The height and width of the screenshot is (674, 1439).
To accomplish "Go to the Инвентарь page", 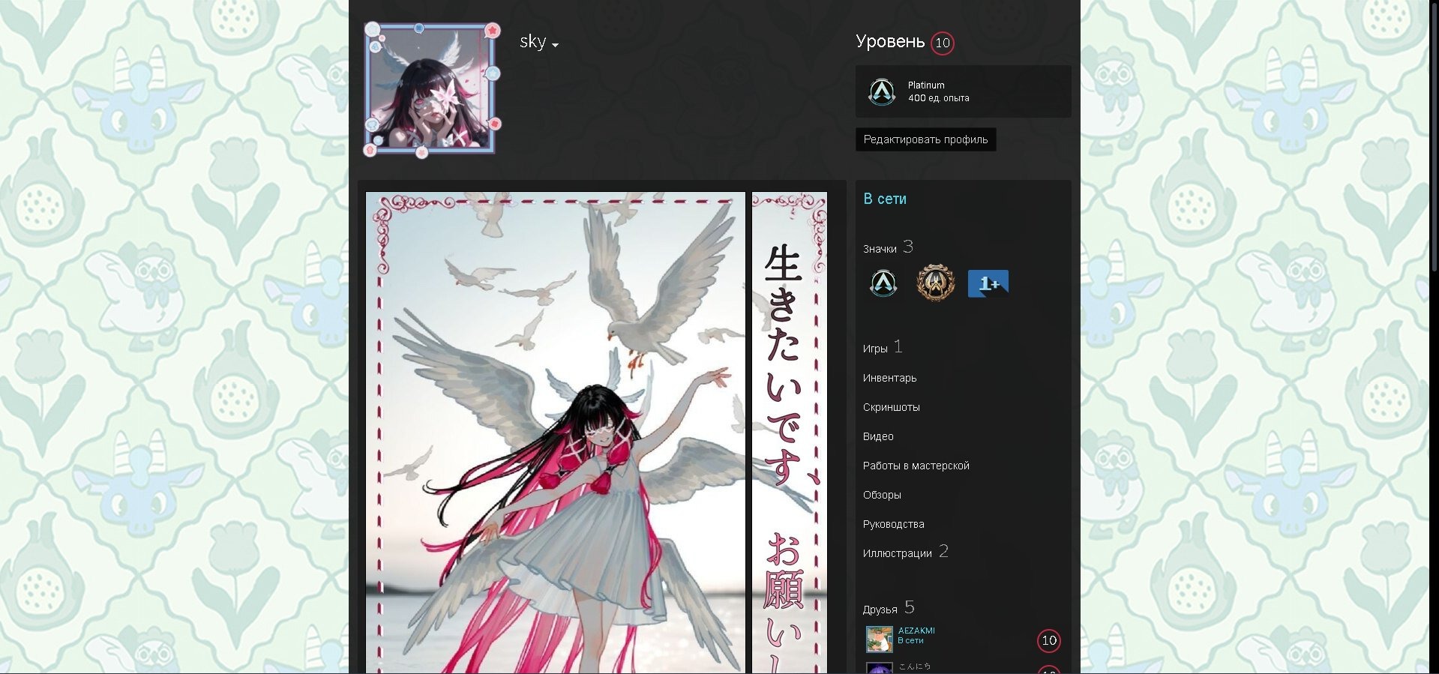I will click(890, 378).
